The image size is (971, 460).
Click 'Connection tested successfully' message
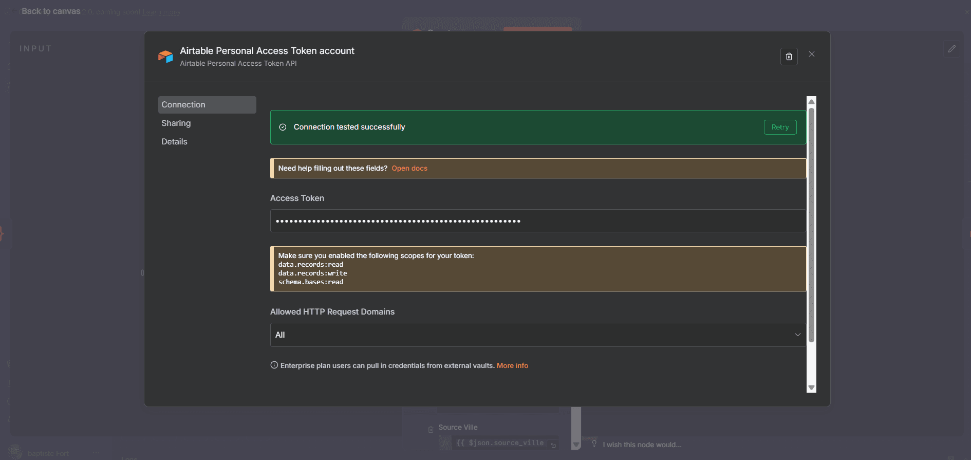(x=349, y=127)
